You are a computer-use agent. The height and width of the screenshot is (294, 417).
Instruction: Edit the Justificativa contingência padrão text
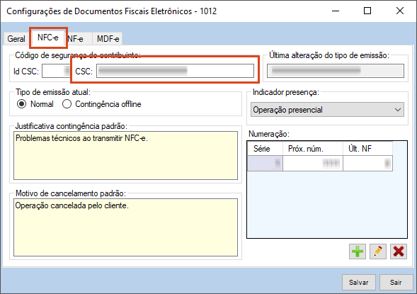point(125,155)
